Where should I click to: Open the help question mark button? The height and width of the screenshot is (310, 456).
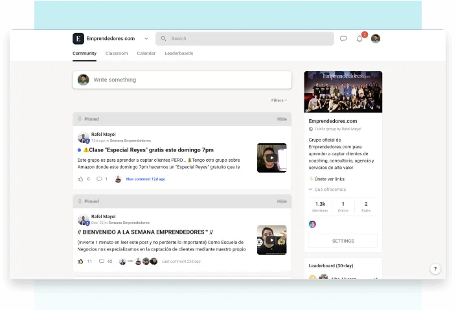pyautogui.click(x=435, y=269)
